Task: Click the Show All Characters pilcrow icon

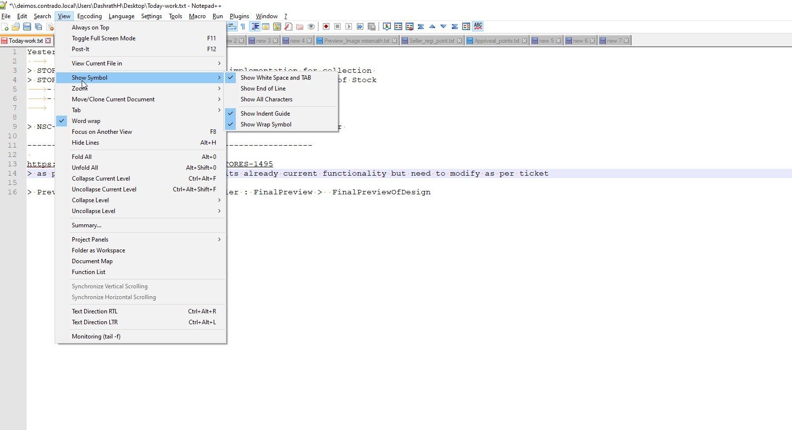Action: coord(243,27)
